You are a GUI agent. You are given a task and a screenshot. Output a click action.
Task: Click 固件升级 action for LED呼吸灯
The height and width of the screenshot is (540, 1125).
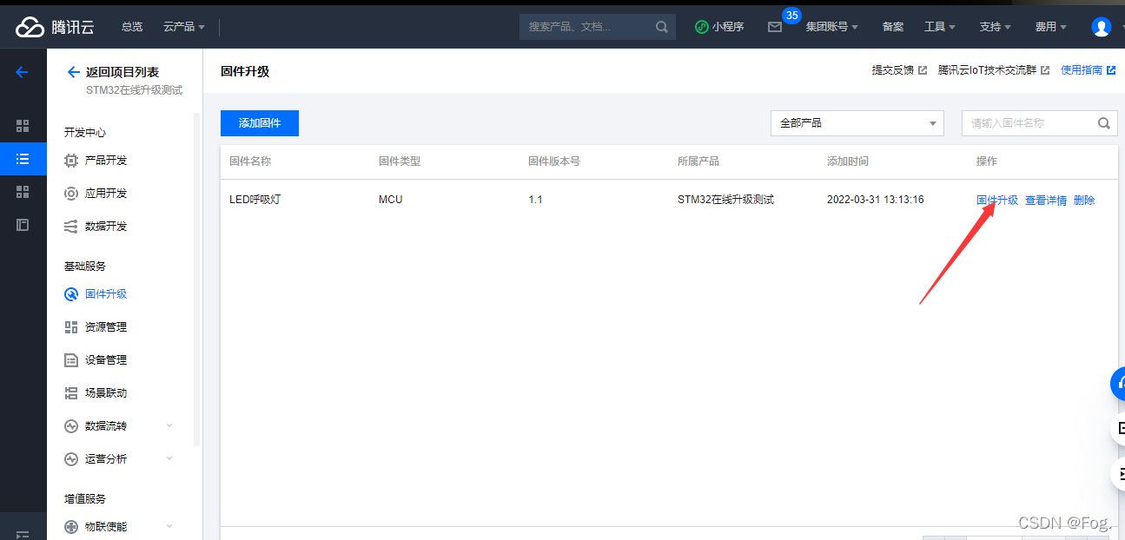997,201
